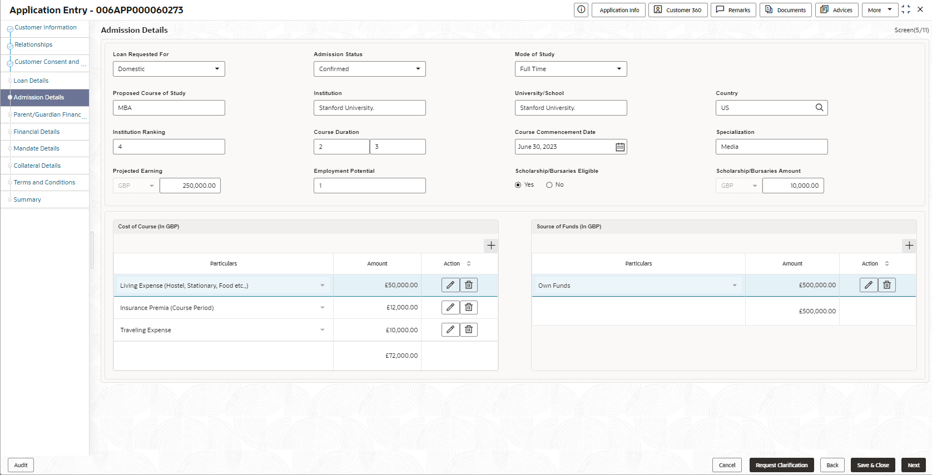Click Course Duration years field
932x475 pixels.
pyautogui.click(x=341, y=147)
